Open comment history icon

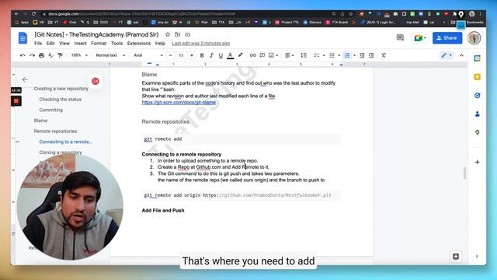(x=400, y=38)
